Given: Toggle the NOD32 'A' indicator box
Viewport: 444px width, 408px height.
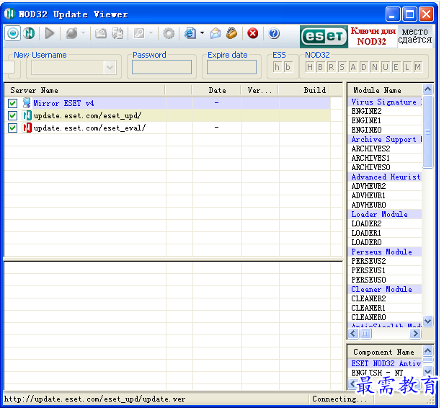Looking at the screenshot, I should tap(353, 67).
